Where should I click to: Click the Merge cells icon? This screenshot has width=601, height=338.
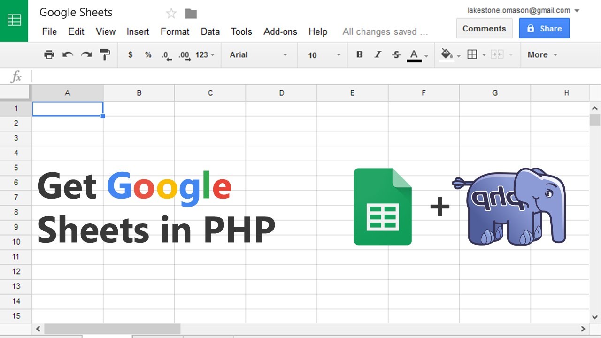tap(497, 55)
